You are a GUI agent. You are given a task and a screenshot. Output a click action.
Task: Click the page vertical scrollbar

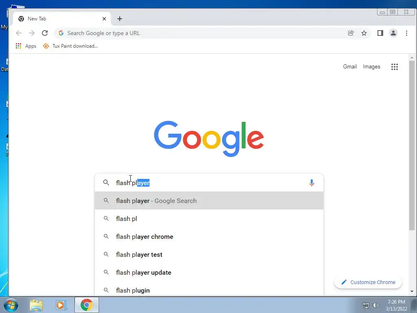412,145
